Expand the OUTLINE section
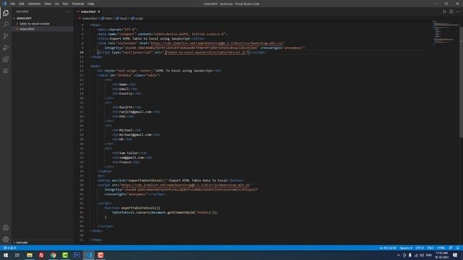This screenshot has width=463, height=260. pyautogui.click(x=21, y=243)
